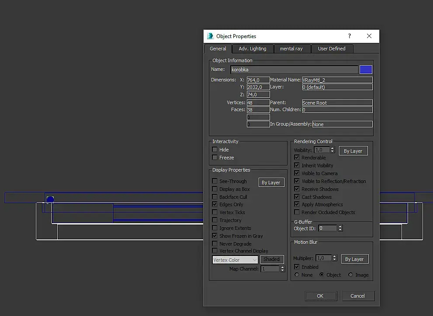433x316 pixels.
Task: Toggle Cast Shadows checkbox
Action: point(297,197)
